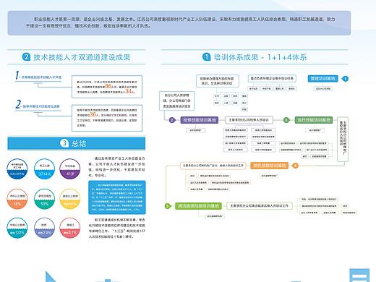Click the dark blue 万千瓦 circle
Viewport: 376px width, 282px height.
[17, 168]
